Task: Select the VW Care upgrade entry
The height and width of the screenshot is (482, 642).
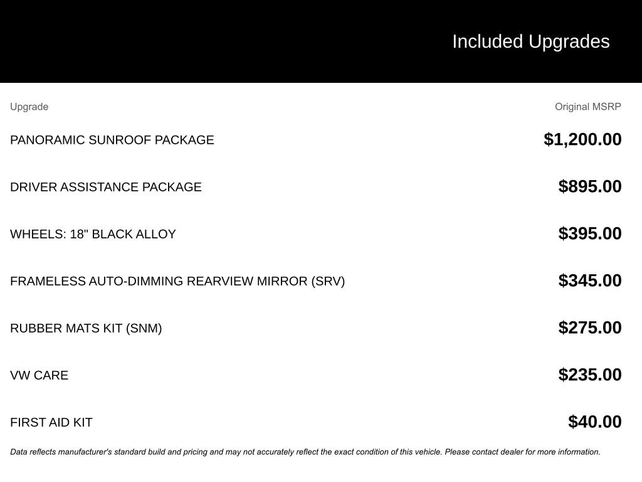Action: [x=39, y=375]
